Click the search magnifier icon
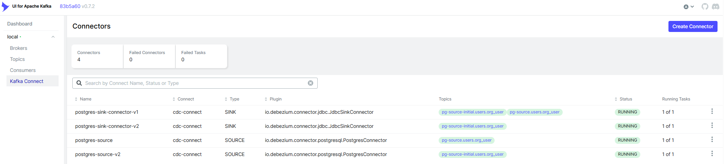Viewport: 724px width, 164px height. pos(79,83)
